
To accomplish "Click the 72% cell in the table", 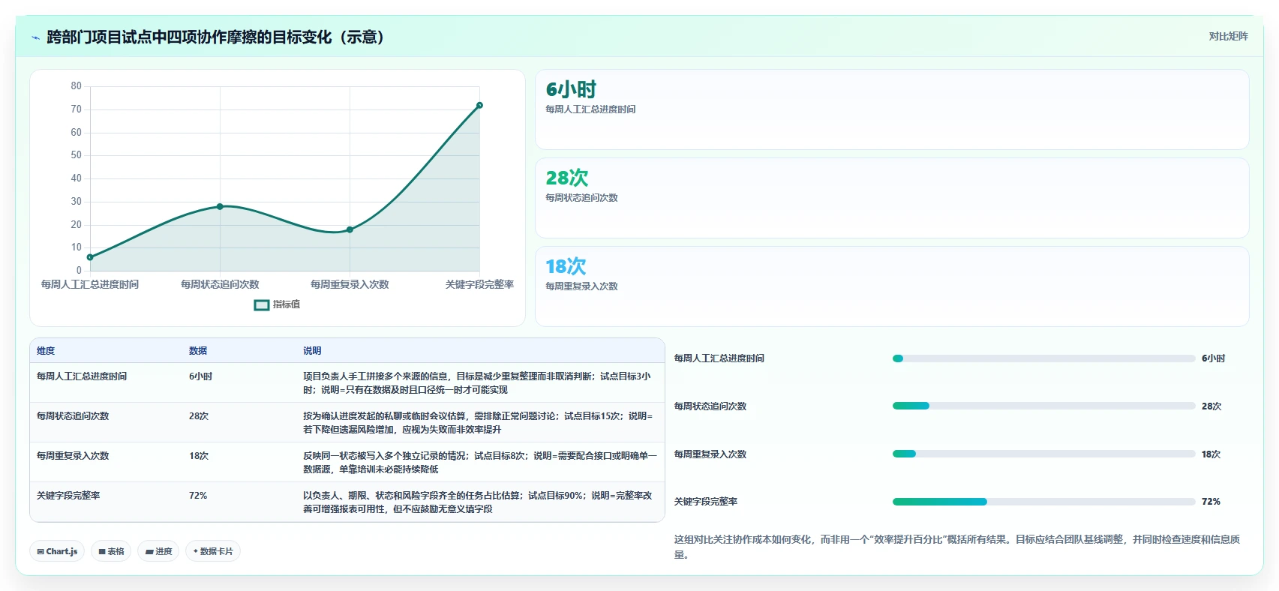I will click(198, 496).
